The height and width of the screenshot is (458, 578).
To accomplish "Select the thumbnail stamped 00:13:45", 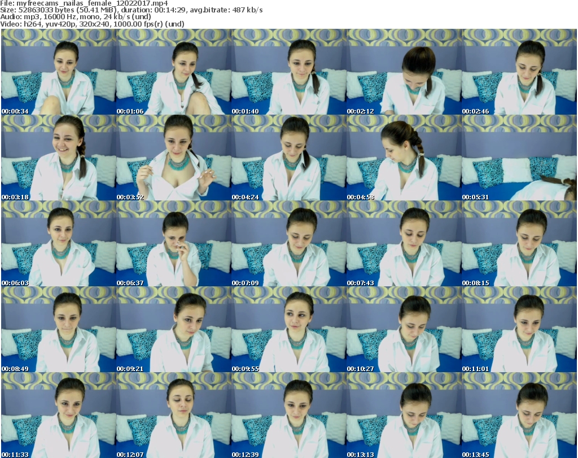I will [519, 415].
